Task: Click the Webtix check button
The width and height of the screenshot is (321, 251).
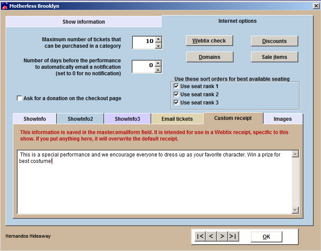Action: coord(209,41)
